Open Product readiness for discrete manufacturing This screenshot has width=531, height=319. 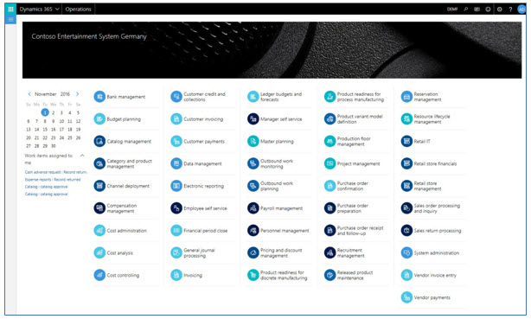278,275
